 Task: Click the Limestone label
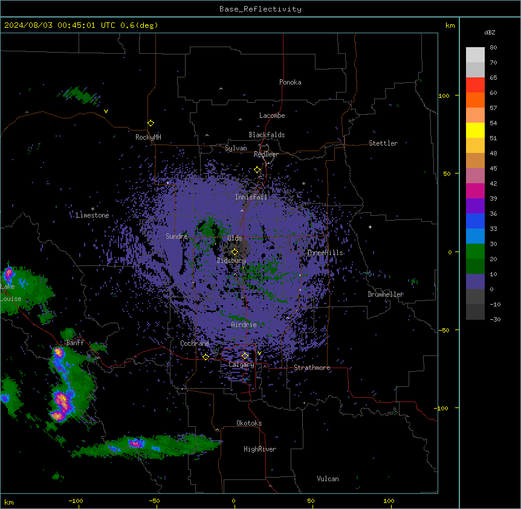[92, 215]
